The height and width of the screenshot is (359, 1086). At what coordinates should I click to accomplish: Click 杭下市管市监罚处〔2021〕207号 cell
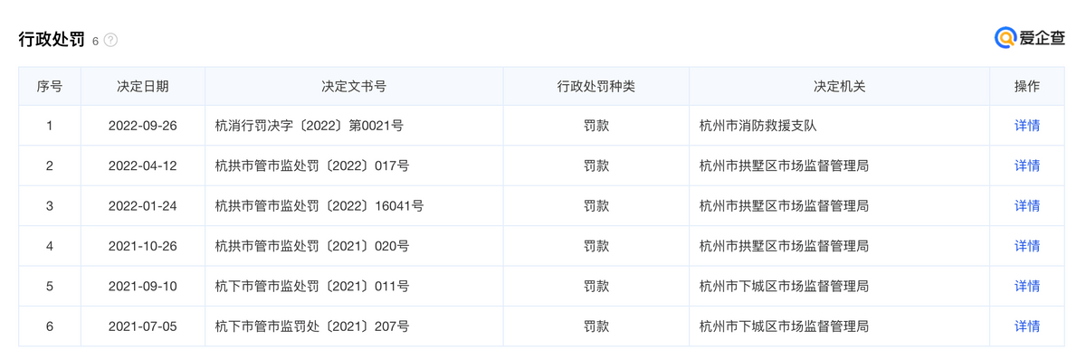coord(312,326)
